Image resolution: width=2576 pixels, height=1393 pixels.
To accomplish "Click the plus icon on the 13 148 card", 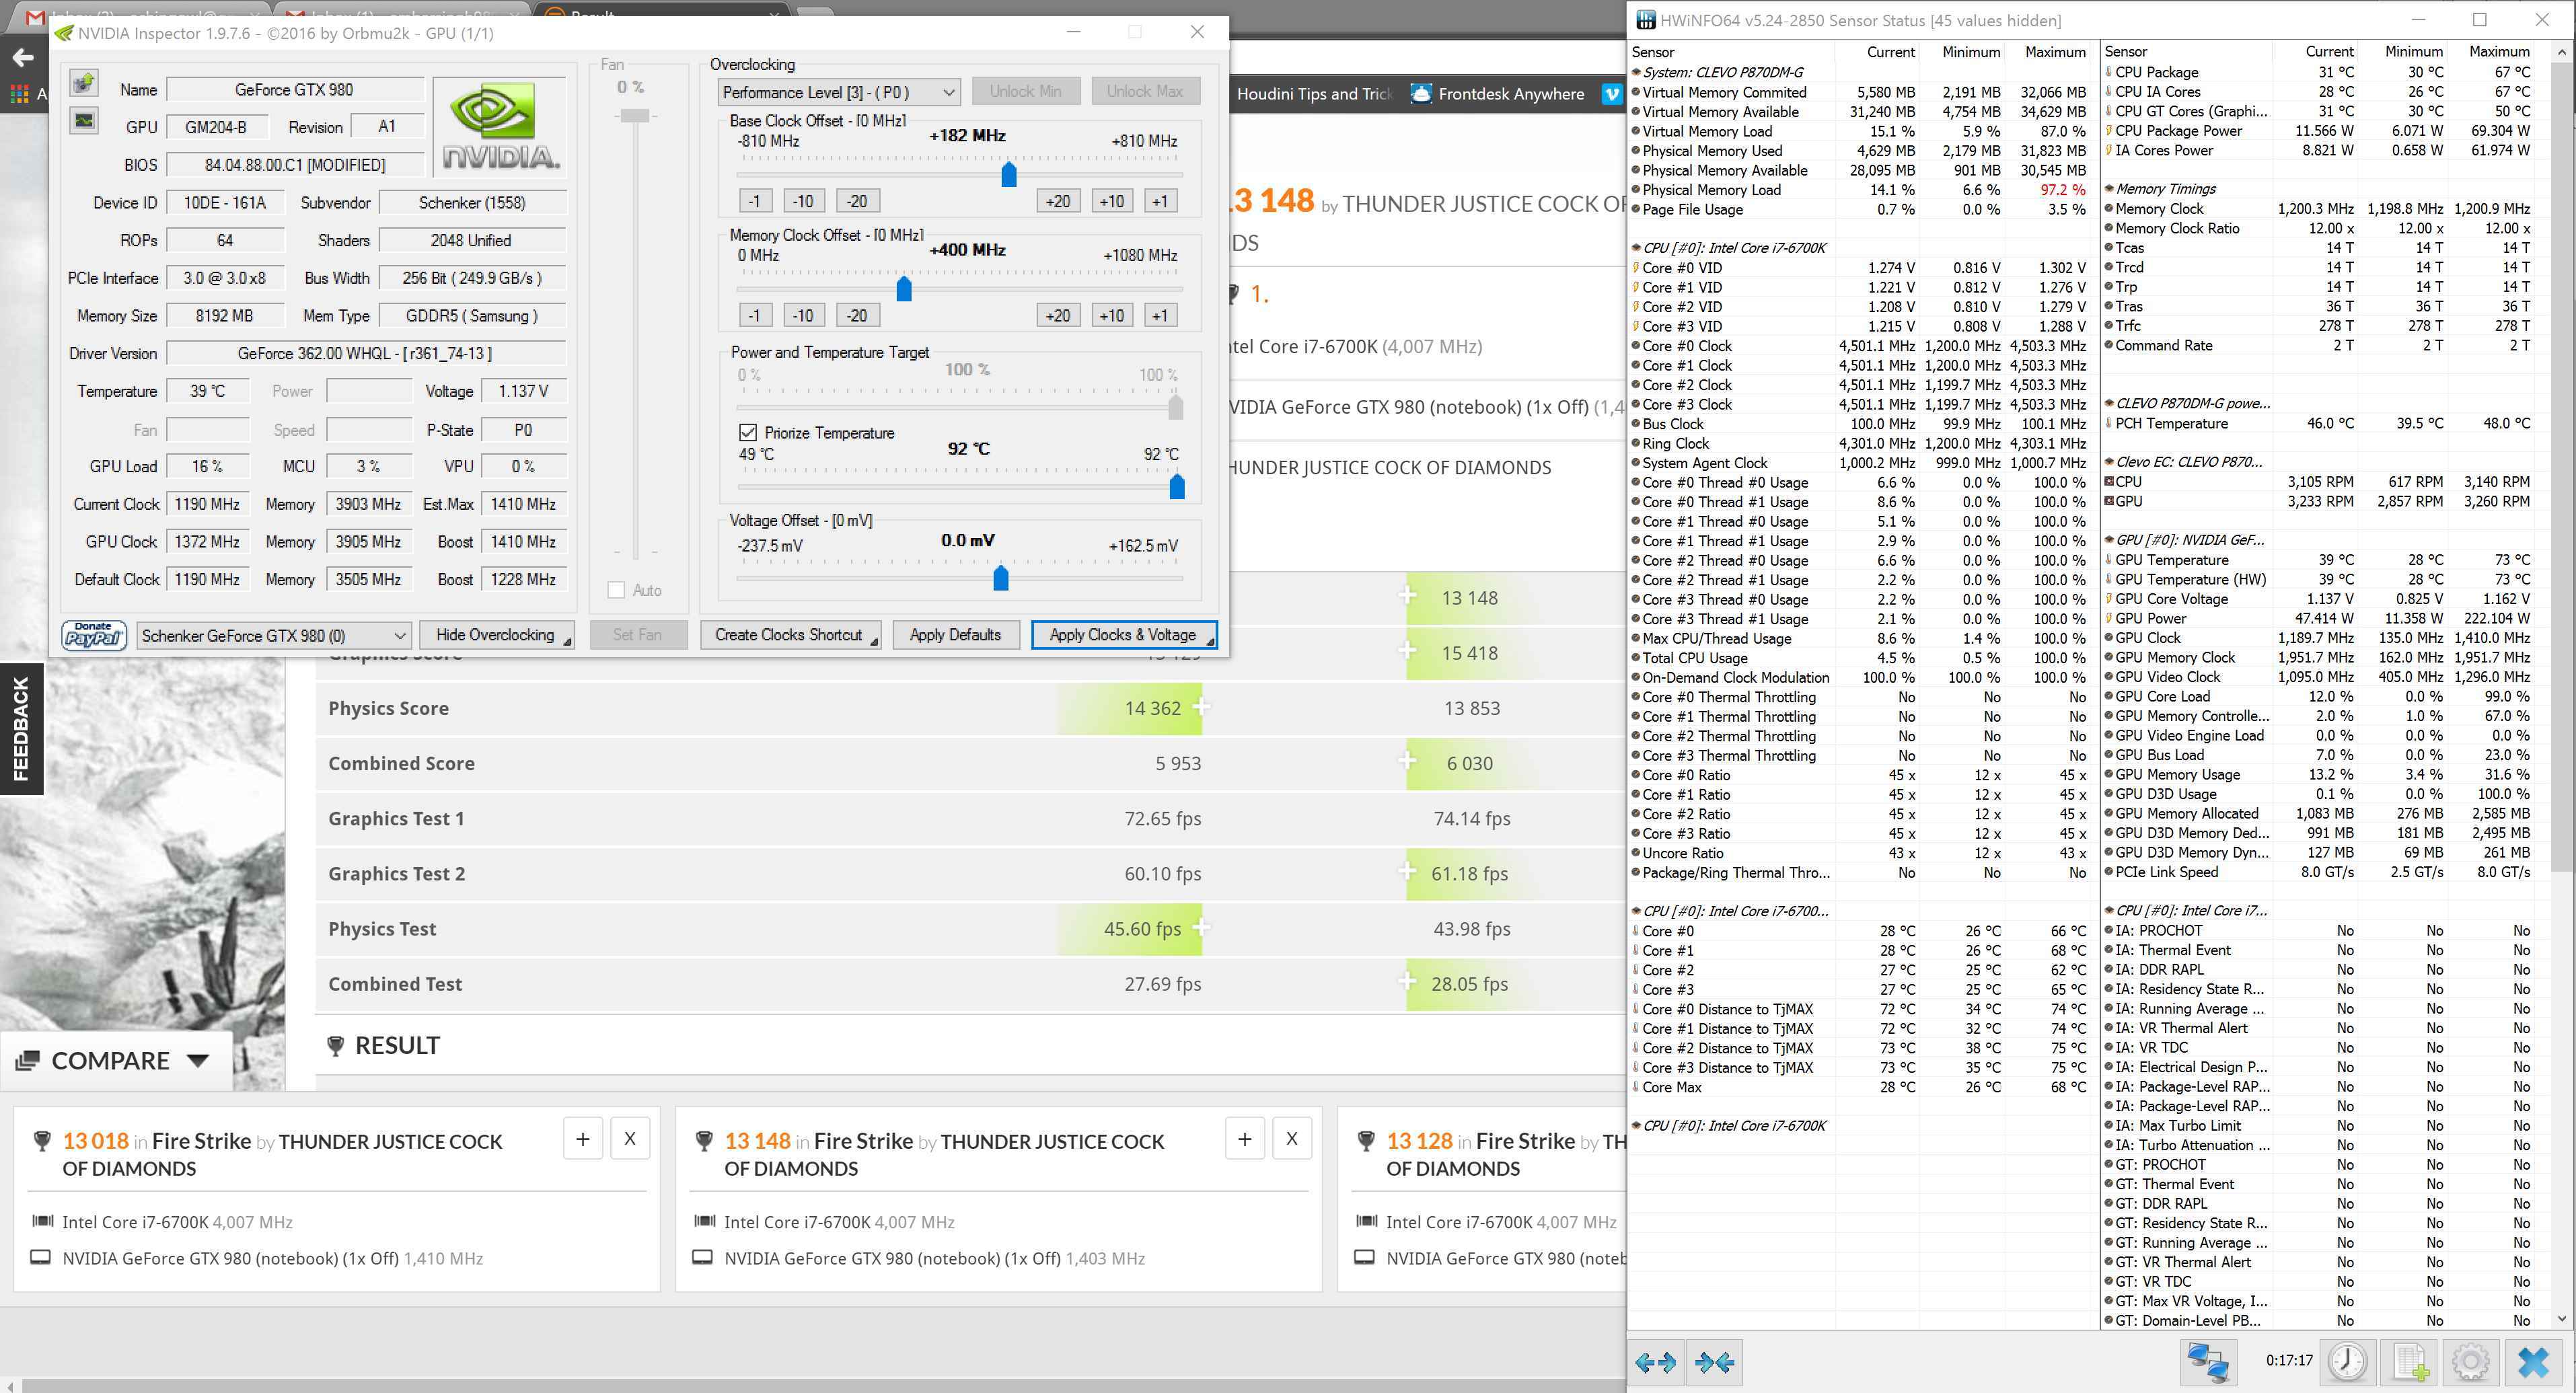I will pyautogui.click(x=1245, y=1138).
